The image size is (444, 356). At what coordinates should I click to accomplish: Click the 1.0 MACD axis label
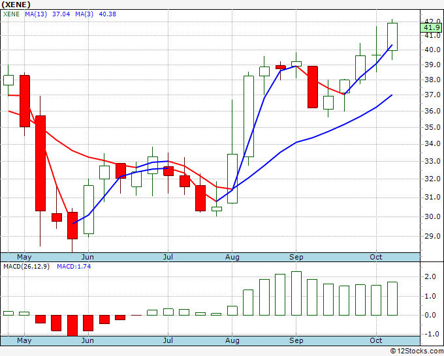pyautogui.click(x=430, y=297)
